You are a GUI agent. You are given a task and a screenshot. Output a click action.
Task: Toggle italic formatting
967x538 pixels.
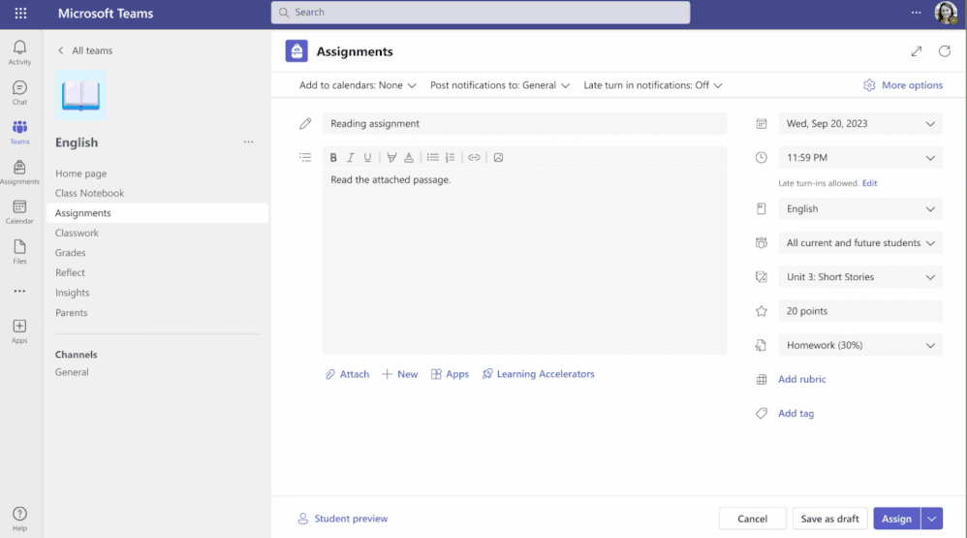pos(351,157)
